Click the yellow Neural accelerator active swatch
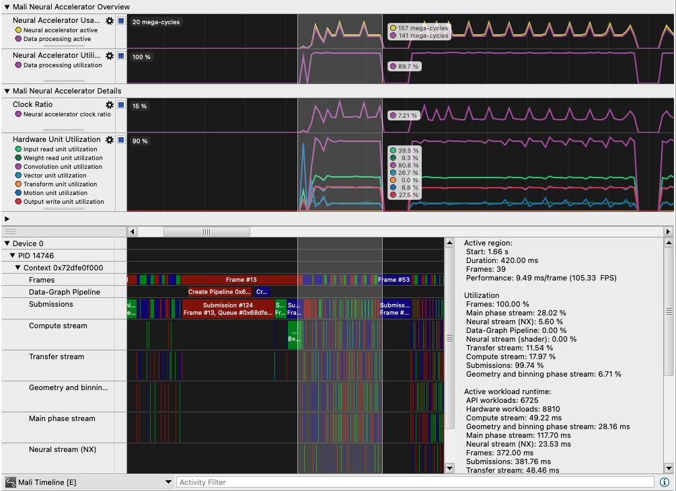The height and width of the screenshot is (491, 676). click(x=18, y=30)
